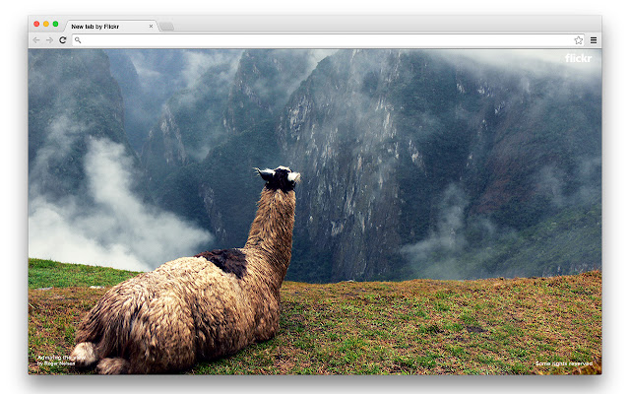Image resolution: width=630 pixels, height=394 pixels.
Task: Open a new tab with the new-tab button
Action: coord(166,27)
